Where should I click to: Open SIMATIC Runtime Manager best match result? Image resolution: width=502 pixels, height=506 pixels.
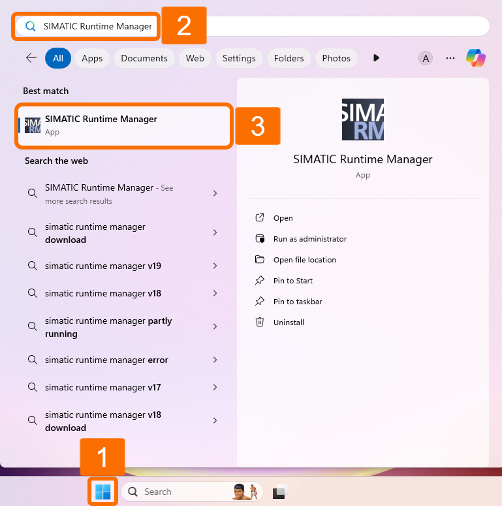pos(124,126)
